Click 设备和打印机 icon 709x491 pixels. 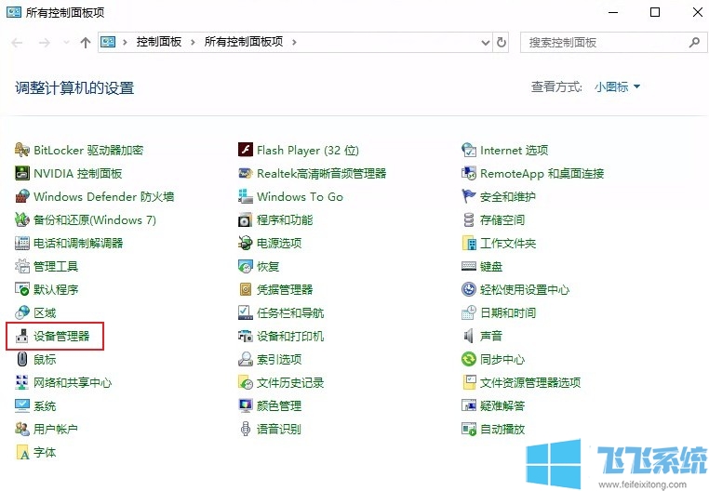coord(246,336)
